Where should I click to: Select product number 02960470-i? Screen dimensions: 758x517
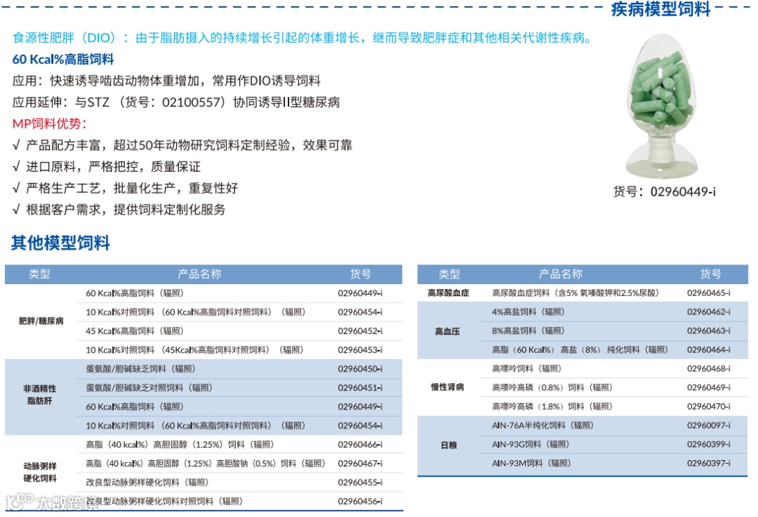click(709, 406)
